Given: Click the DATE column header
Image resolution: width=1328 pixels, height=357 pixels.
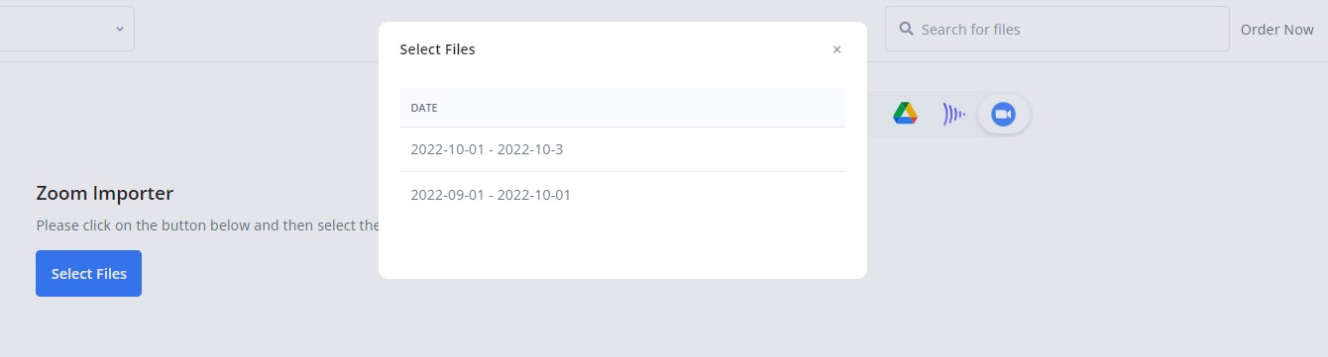Looking at the screenshot, I should [x=424, y=108].
